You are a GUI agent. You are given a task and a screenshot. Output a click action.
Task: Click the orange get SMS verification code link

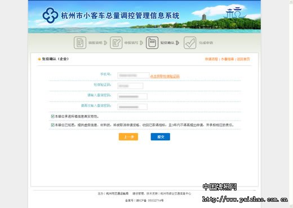coord(165,76)
